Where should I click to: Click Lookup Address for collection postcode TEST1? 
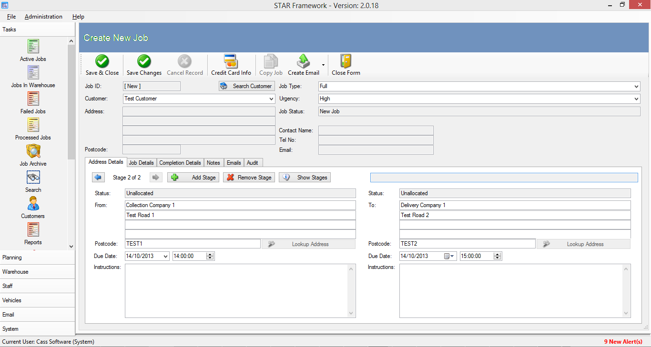click(308, 244)
